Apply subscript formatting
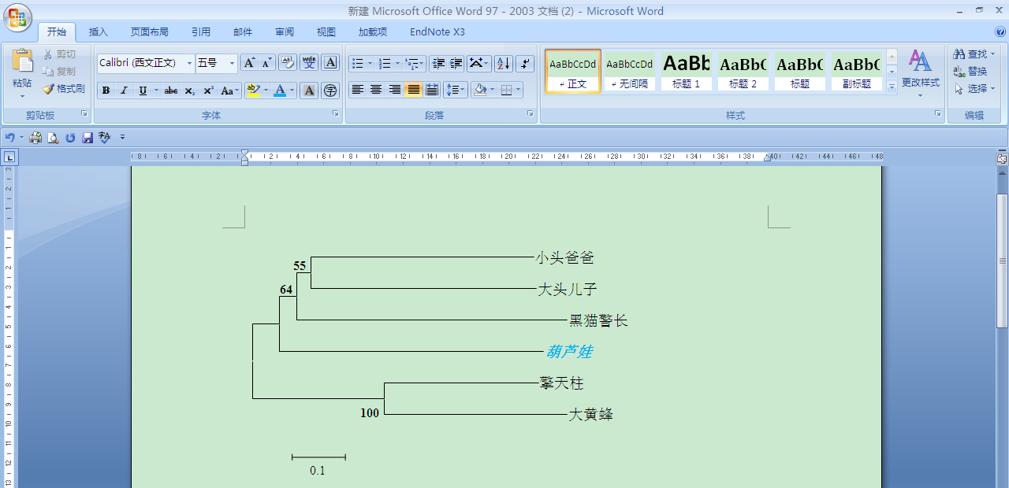 pos(190,91)
